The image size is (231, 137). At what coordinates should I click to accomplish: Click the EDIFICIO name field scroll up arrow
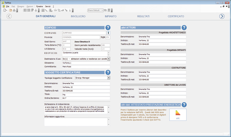click(x=109, y=53)
